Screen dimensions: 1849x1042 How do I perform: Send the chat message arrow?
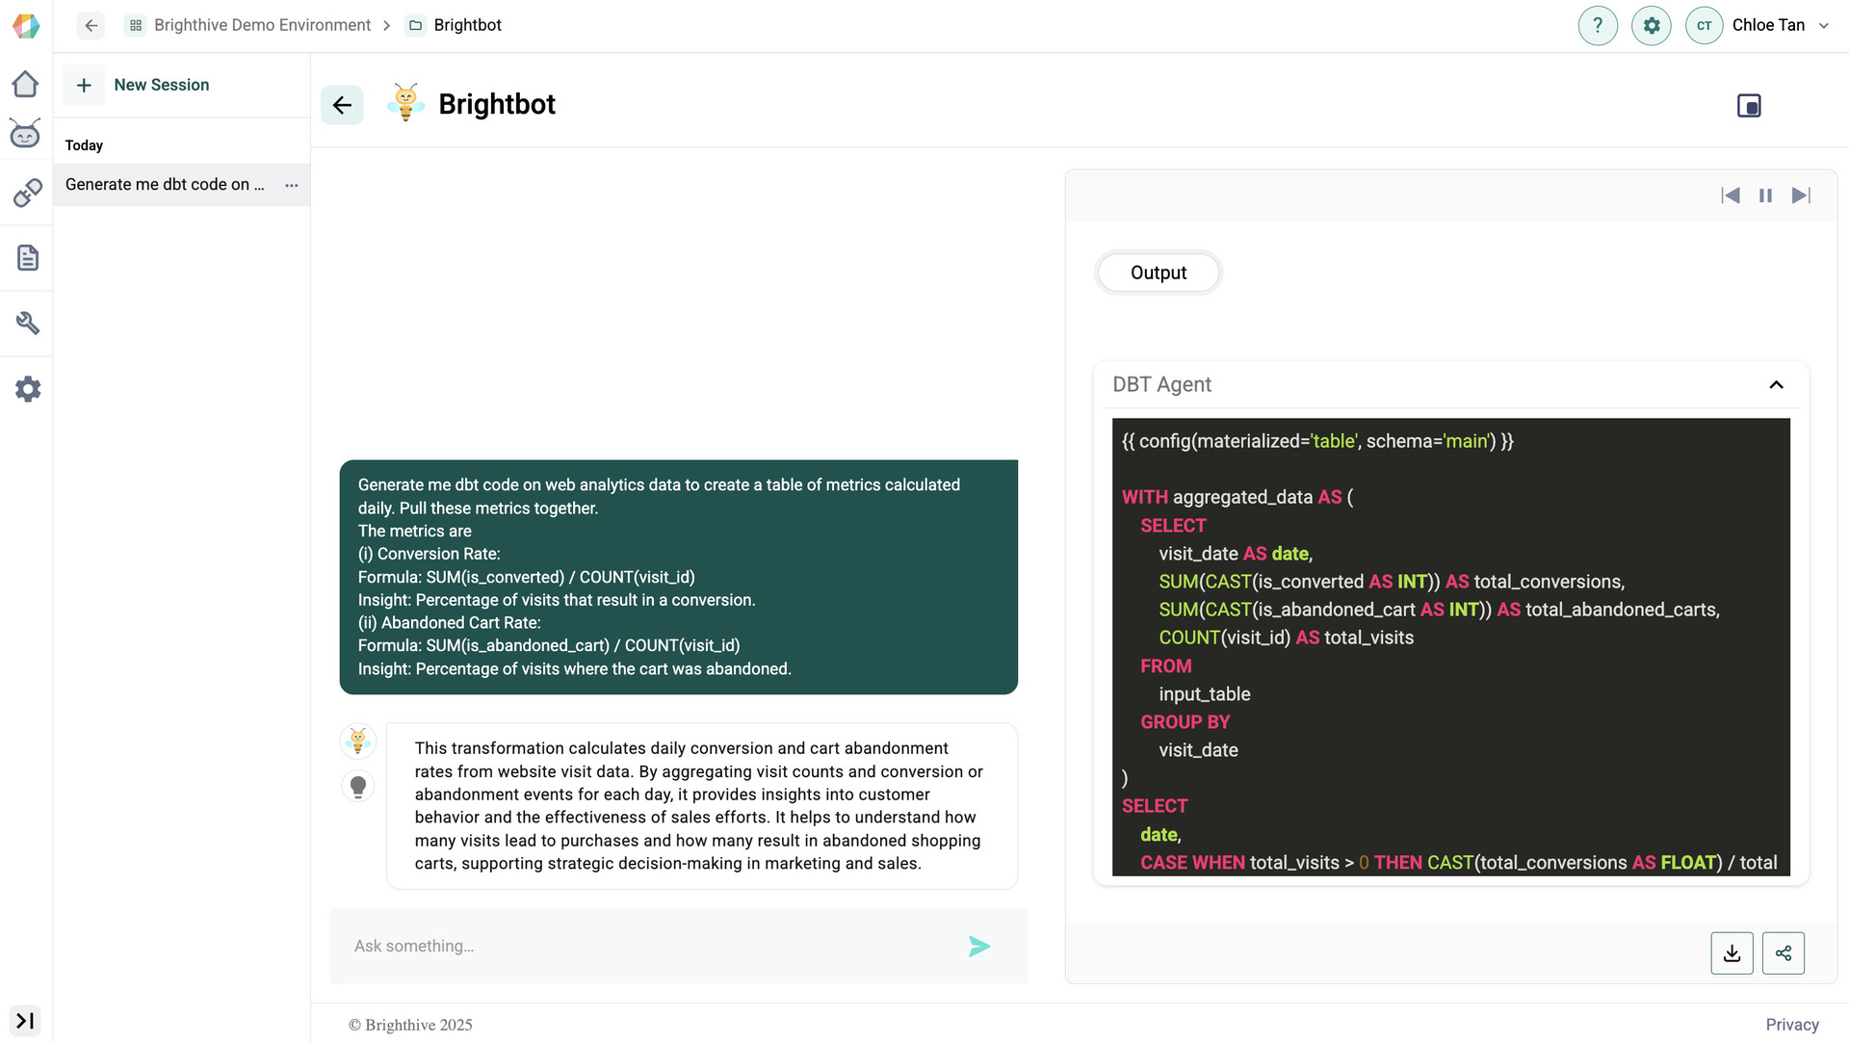(x=979, y=947)
